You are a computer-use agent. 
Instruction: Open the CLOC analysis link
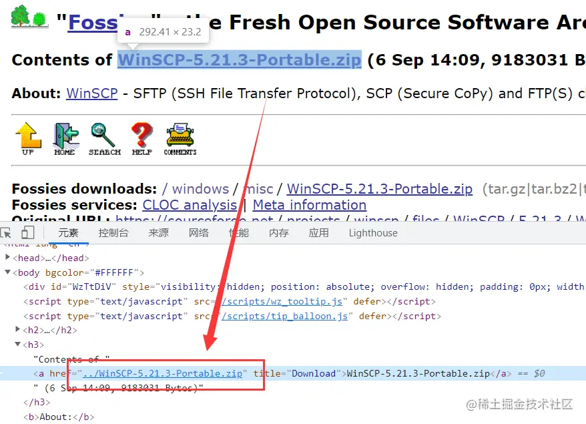tap(190, 205)
